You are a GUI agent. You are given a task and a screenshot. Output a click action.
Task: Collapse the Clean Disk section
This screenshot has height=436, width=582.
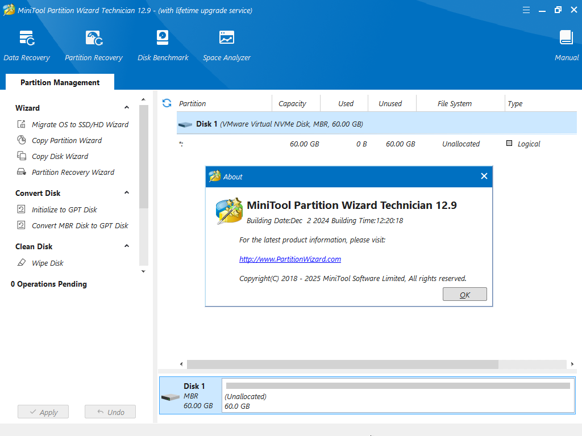[127, 246]
